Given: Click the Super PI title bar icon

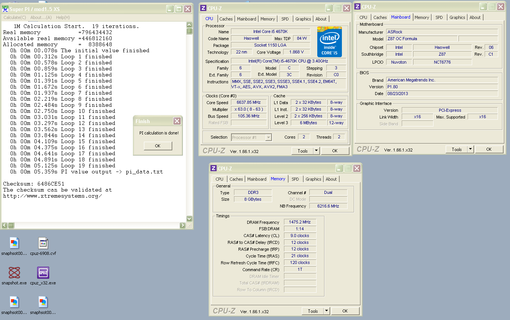Looking at the screenshot, I should pos(5,9).
